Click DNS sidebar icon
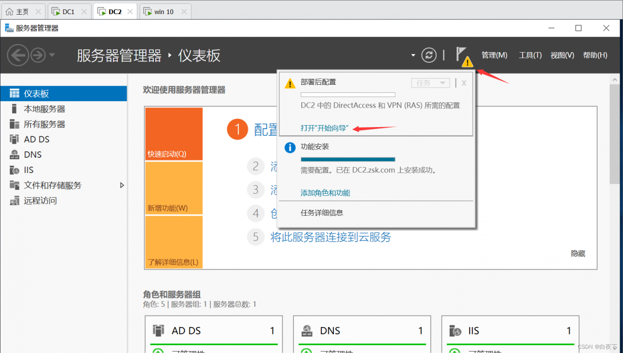This screenshot has width=623, height=353. click(15, 155)
